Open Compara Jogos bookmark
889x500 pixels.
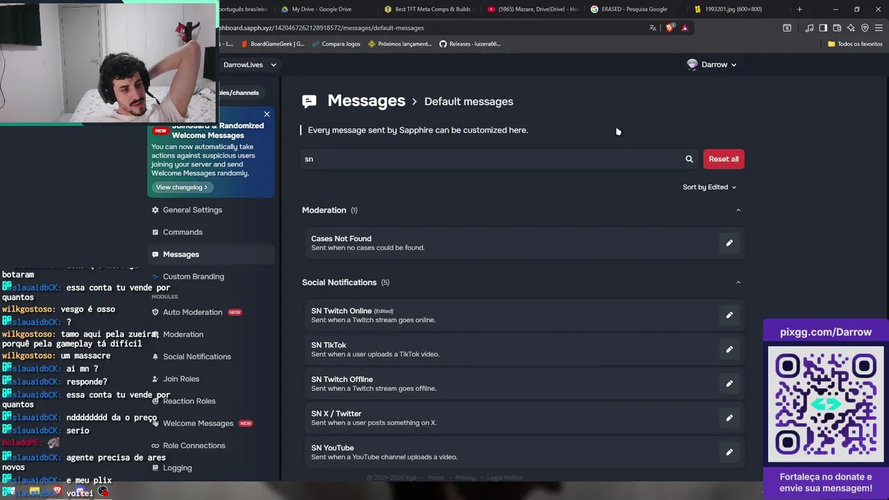(x=335, y=44)
